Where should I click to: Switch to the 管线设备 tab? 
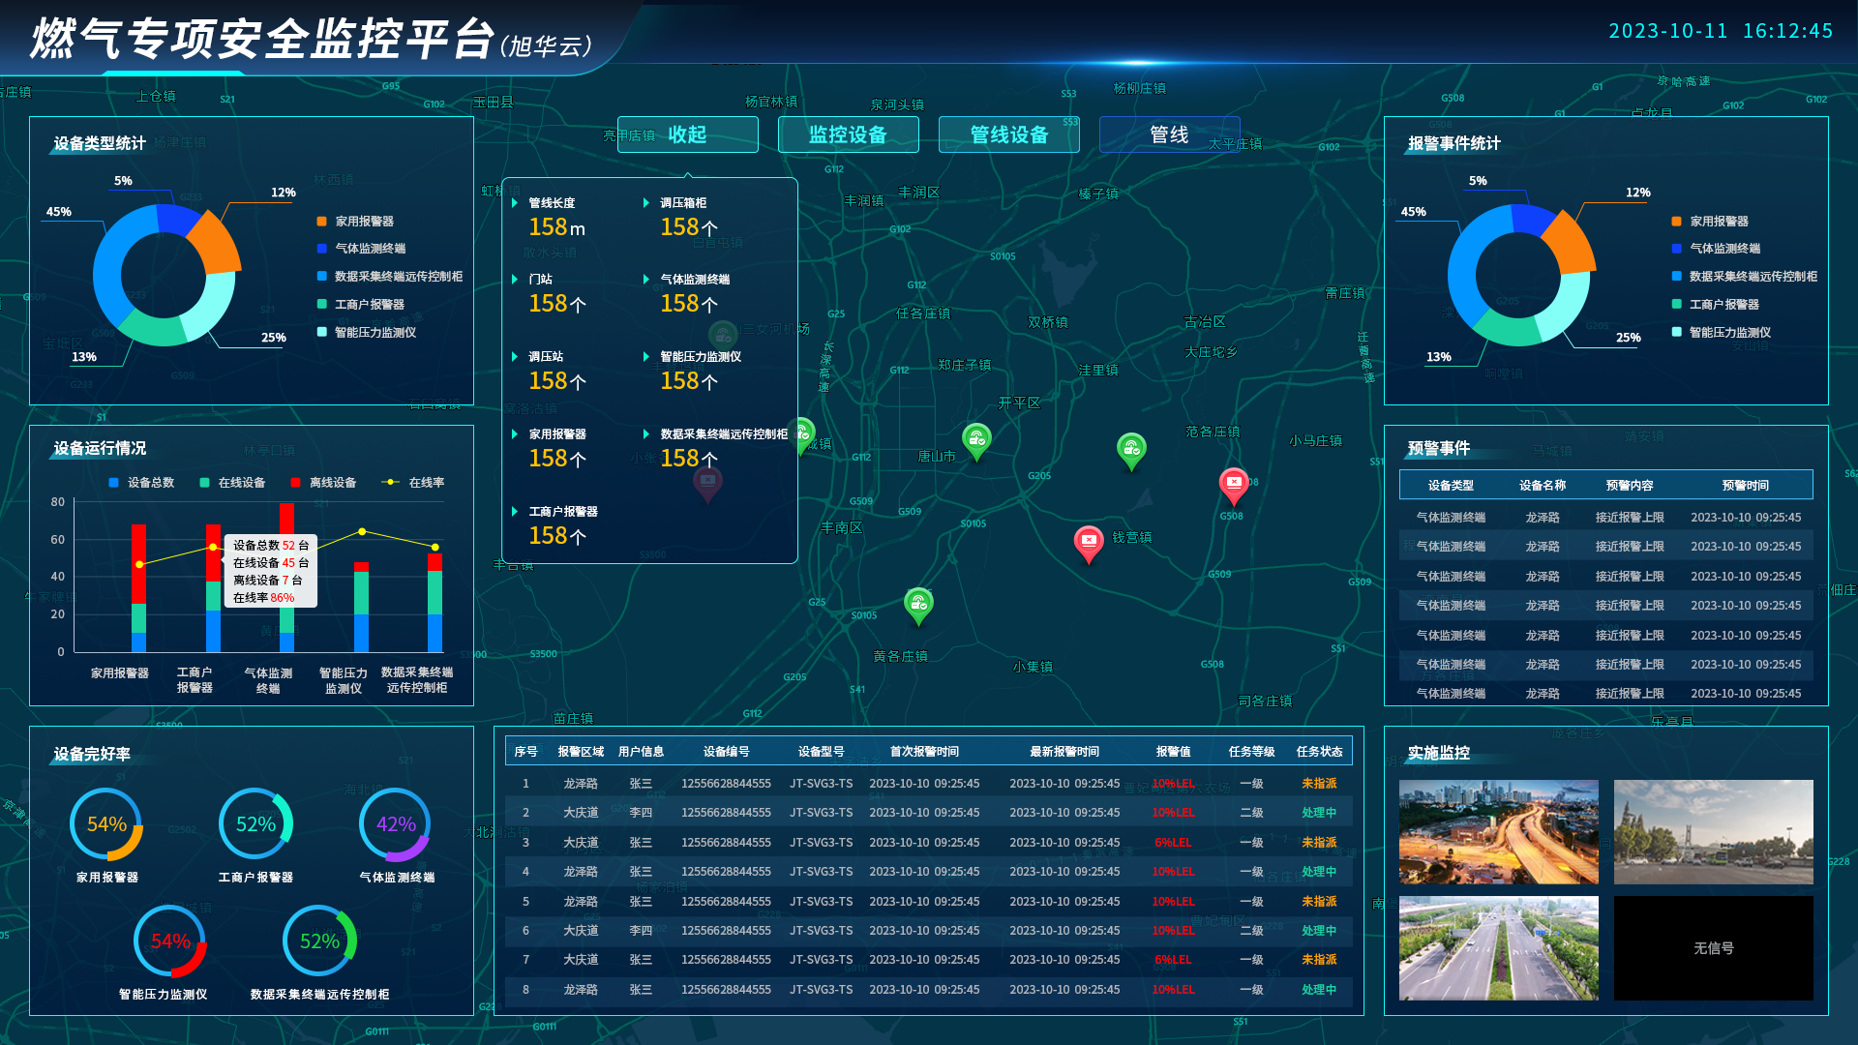pos(1008,134)
